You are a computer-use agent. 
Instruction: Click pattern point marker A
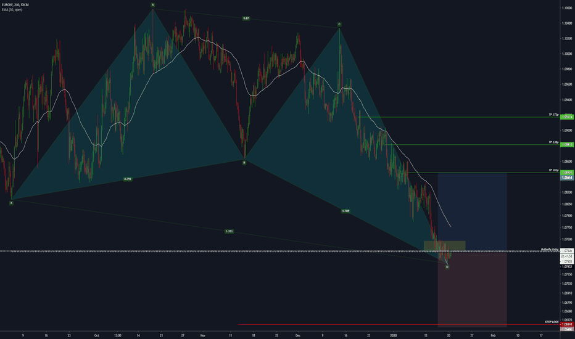153,5
